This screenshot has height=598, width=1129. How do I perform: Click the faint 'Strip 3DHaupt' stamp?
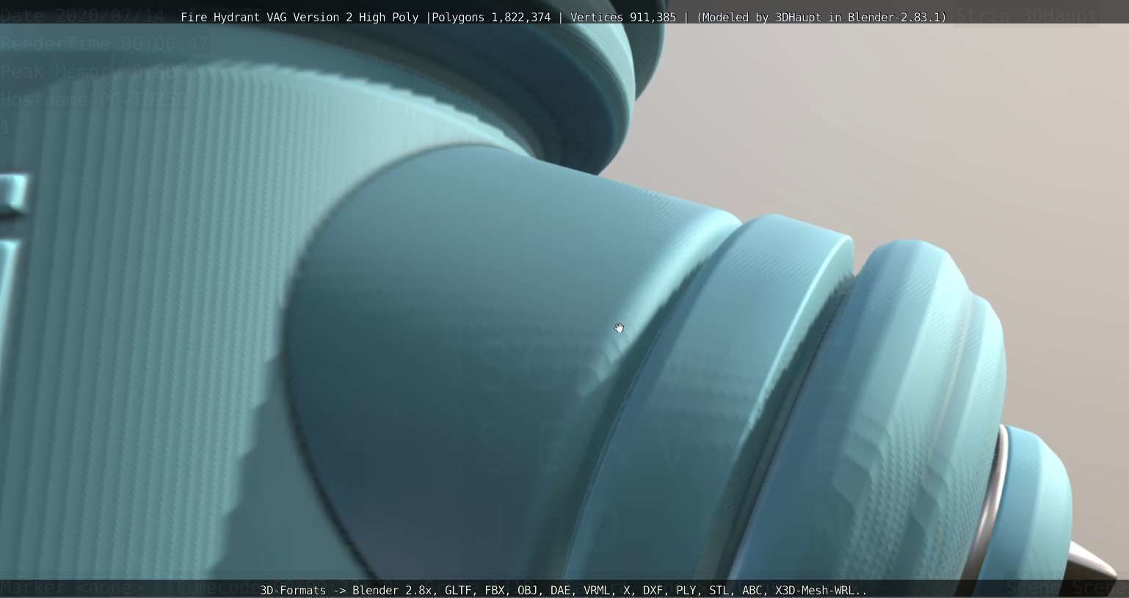(1027, 15)
